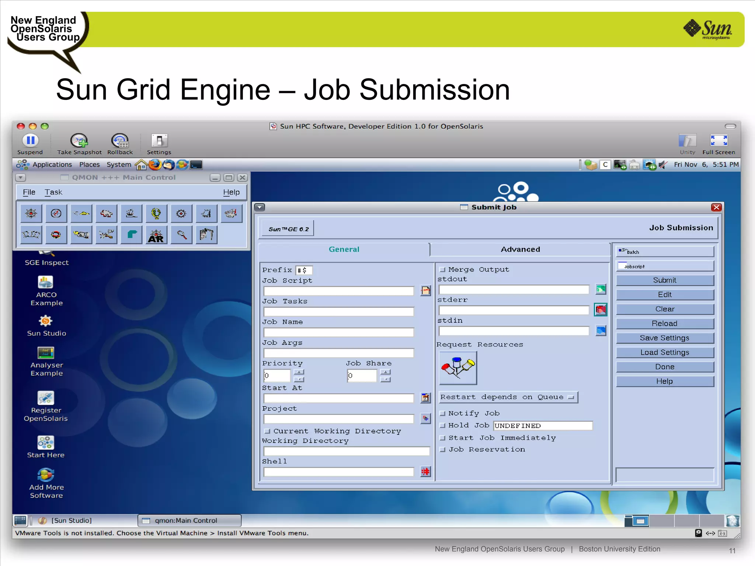This screenshot has width=755, height=566.
Task: Open Submit Job window menu arrow
Action: pos(260,207)
